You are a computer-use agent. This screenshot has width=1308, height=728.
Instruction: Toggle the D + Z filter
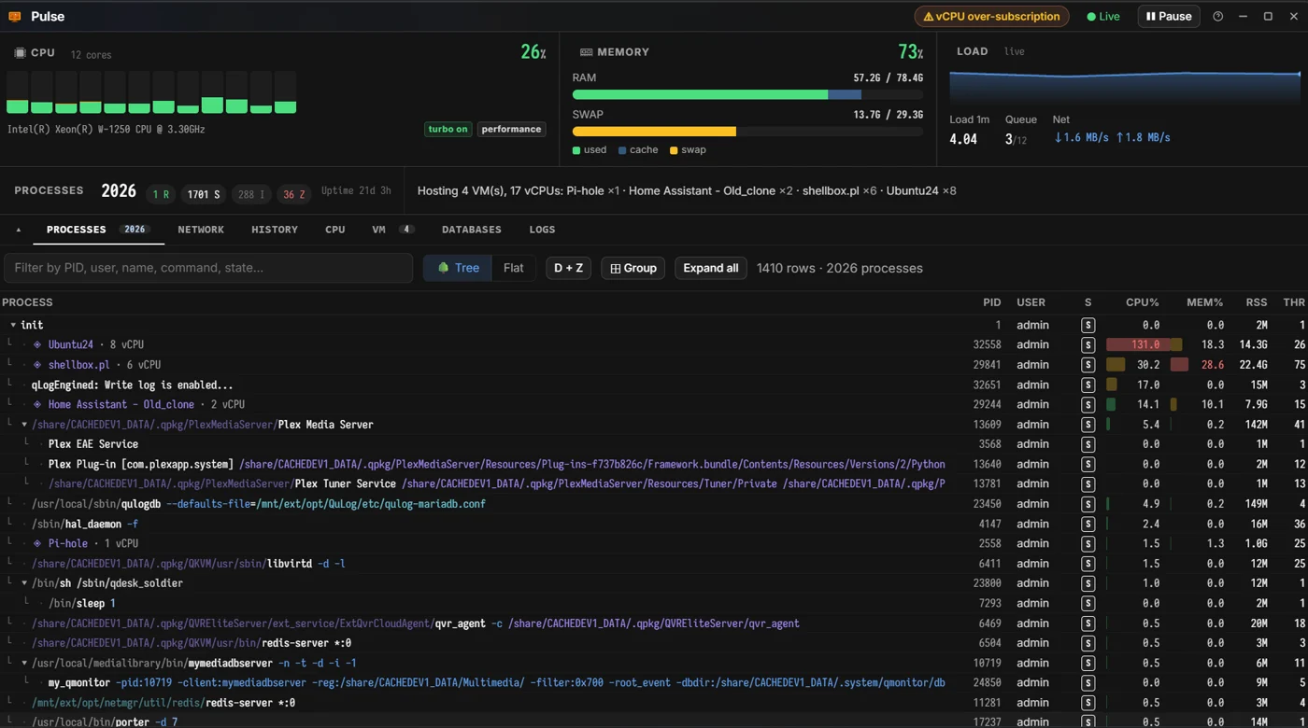[568, 268]
